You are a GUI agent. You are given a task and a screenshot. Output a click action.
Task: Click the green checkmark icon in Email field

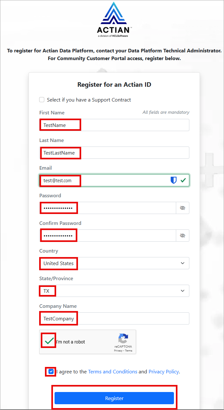pos(183,180)
